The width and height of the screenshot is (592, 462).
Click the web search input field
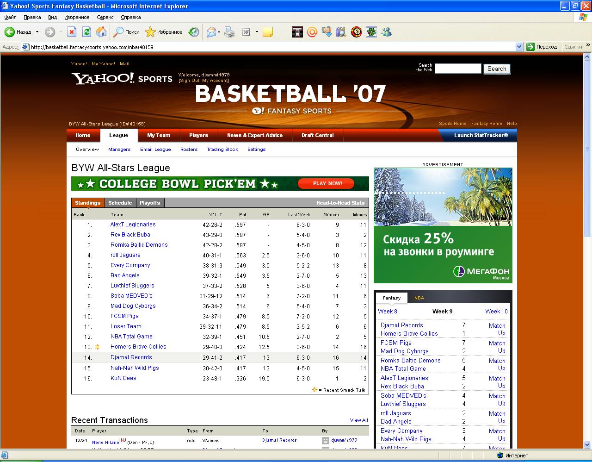click(458, 69)
